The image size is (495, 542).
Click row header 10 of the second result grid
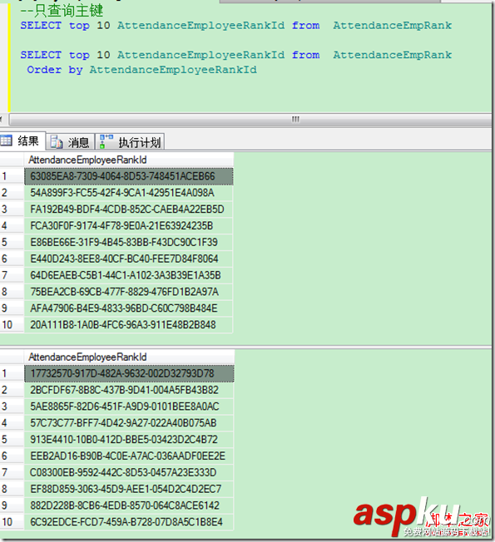(12, 522)
